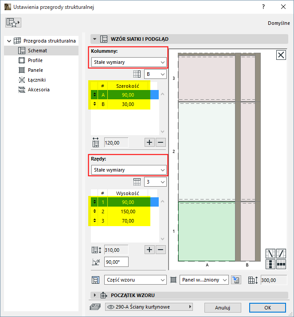The width and height of the screenshot is (294, 317).
Task: Click the reorder handle of column B
Action: point(94,104)
